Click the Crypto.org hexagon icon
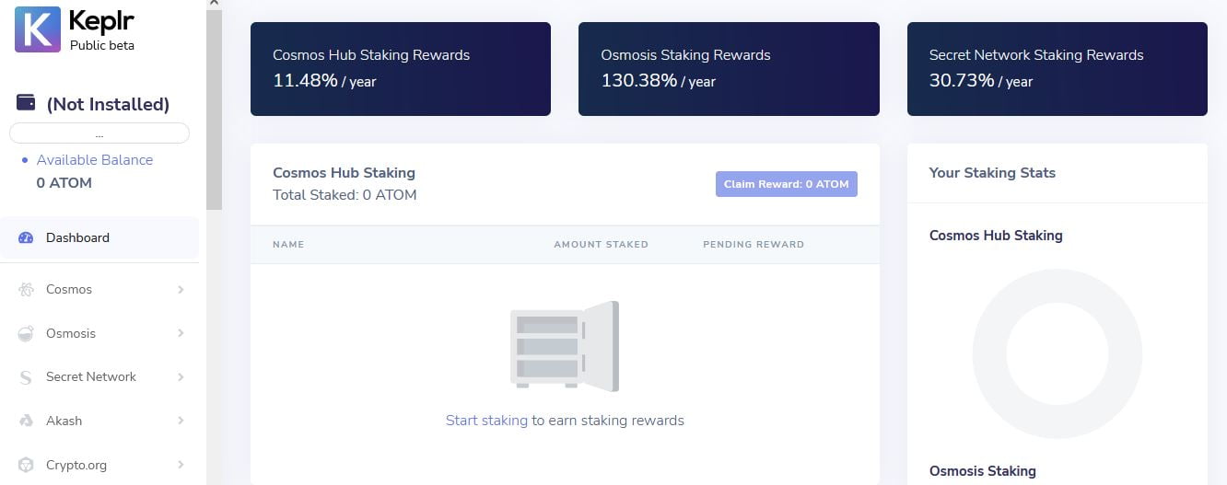 [x=27, y=465]
